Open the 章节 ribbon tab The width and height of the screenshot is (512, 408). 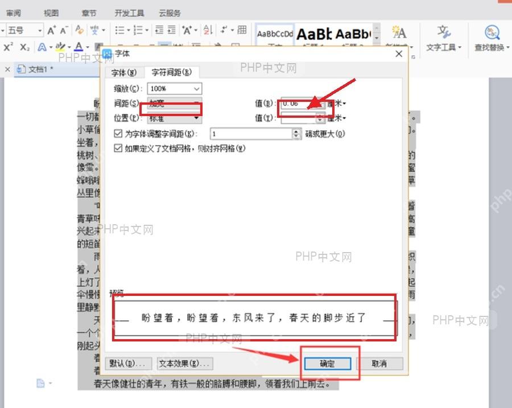tap(89, 13)
